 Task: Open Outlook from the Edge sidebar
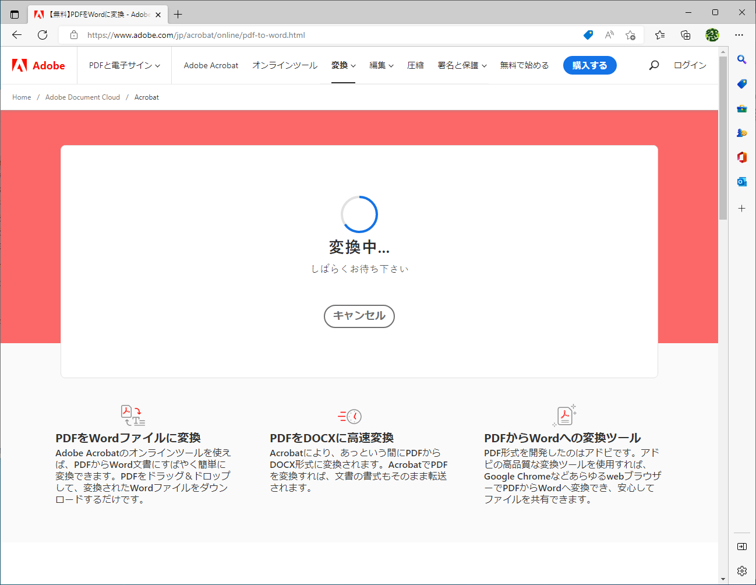741,181
